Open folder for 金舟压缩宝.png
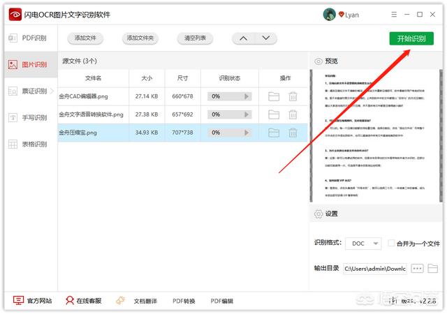The image size is (447, 314). (x=274, y=133)
